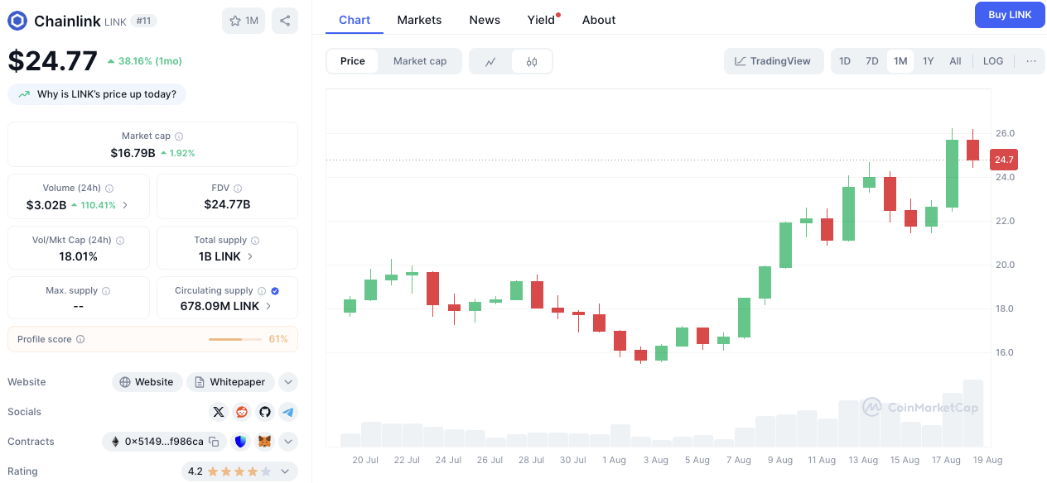Set chart range to 1M
The image size is (1047, 483).
[900, 61]
